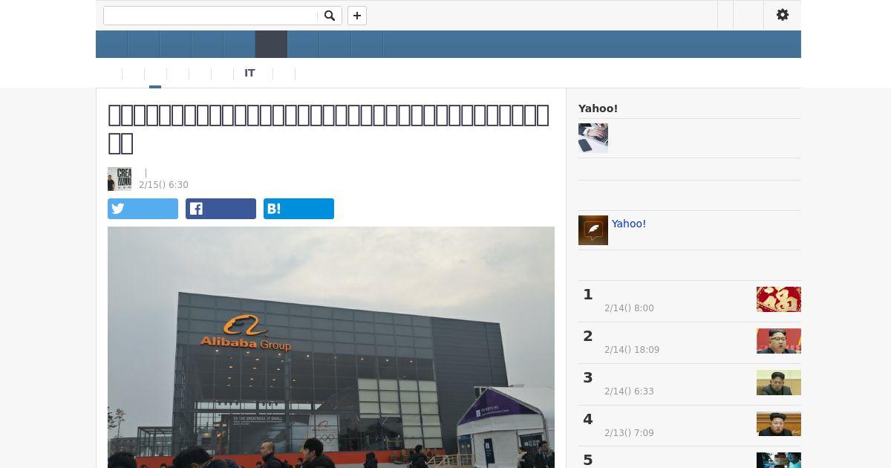Open the settings gear icon
The height and width of the screenshot is (468, 891).
pyautogui.click(x=783, y=15)
